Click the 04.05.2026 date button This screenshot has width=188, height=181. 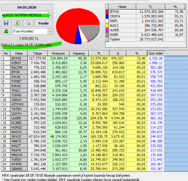click(27, 7)
